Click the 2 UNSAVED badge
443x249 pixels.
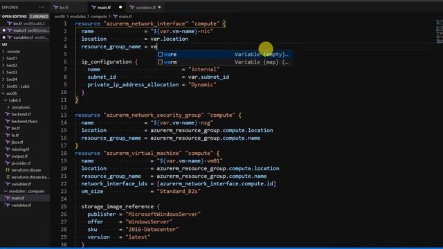39,17
